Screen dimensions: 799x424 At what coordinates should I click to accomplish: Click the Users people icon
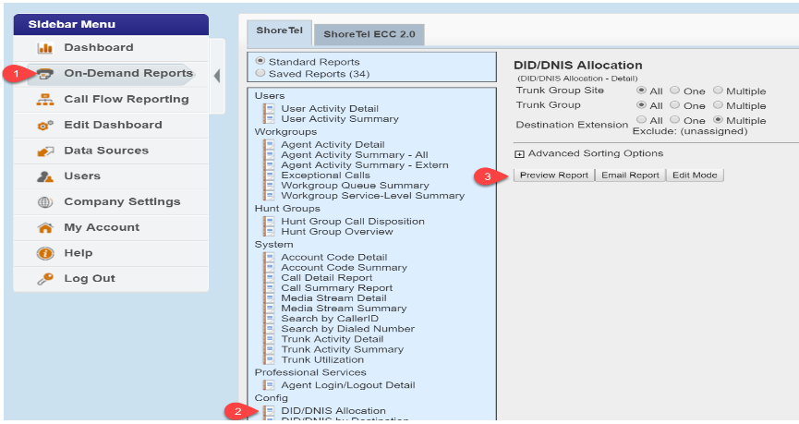click(x=44, y=176)
